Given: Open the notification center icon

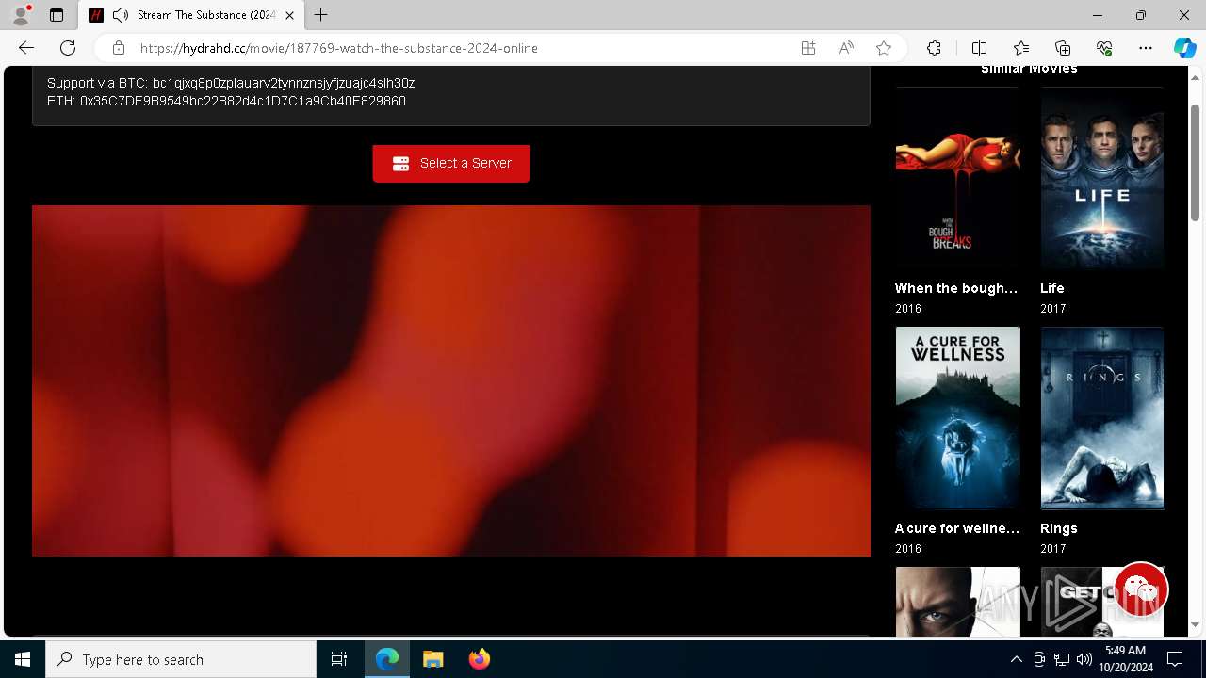Looking at the screenshot, I should coord(1175,659).
